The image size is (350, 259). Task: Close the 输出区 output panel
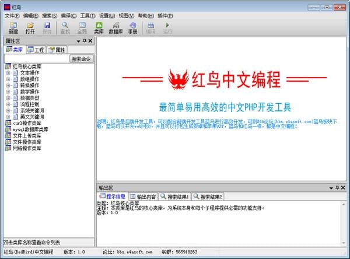pyautogui.click(x=345, y=188)
